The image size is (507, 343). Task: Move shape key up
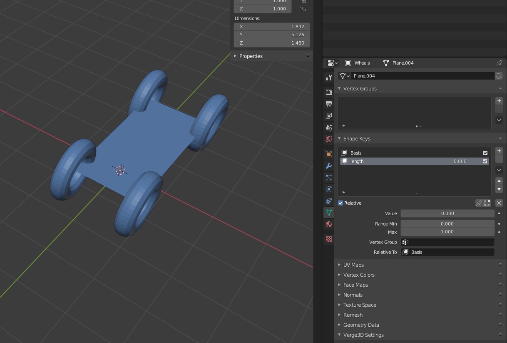coord(499,181)
